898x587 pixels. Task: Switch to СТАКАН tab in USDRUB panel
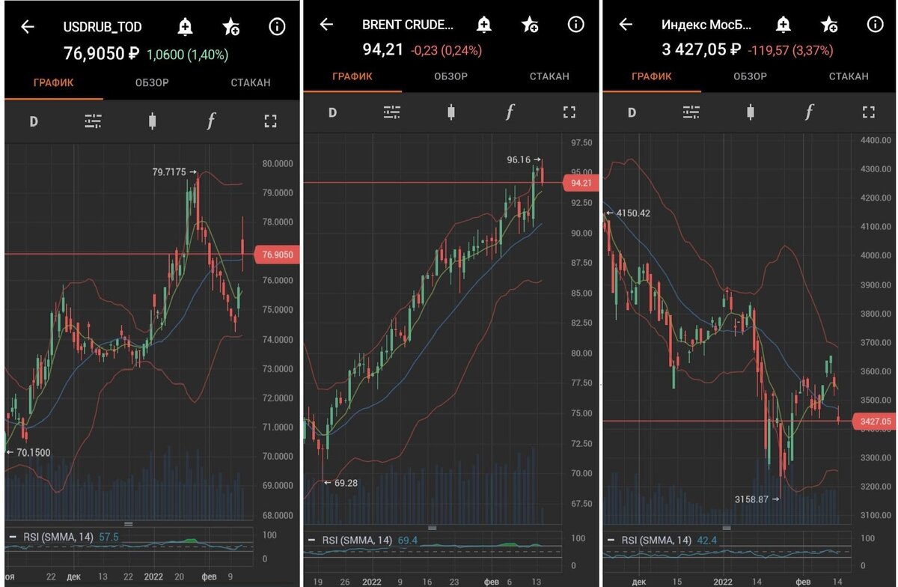[251, 82]
